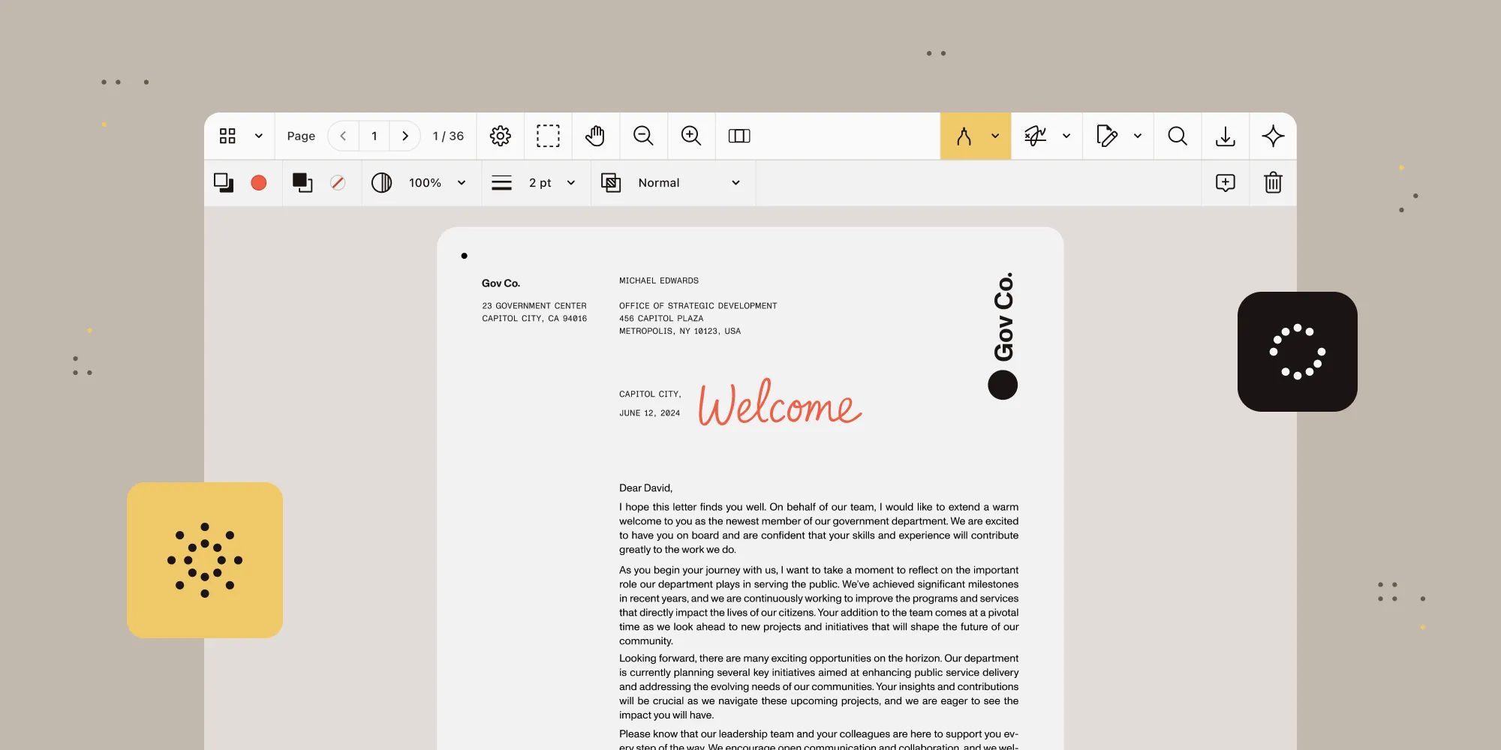The width and height of the screenshot is (1501, 750).
Task: Add a comment to annotation
Action: pos(1225,183)
